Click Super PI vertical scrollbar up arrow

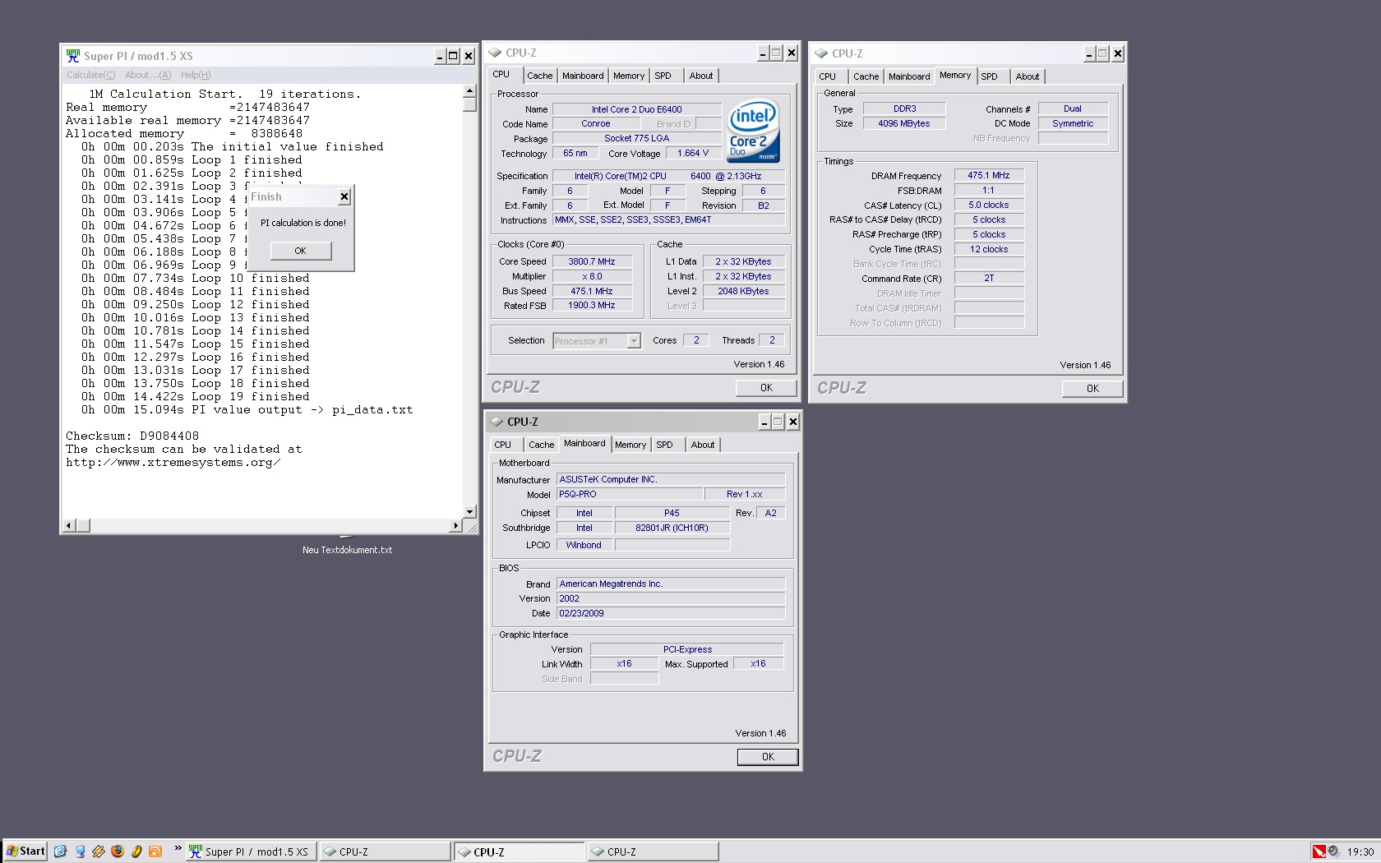tap(469, 92)
